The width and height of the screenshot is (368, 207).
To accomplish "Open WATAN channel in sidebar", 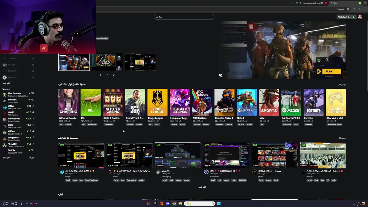I will pos(18,133).
